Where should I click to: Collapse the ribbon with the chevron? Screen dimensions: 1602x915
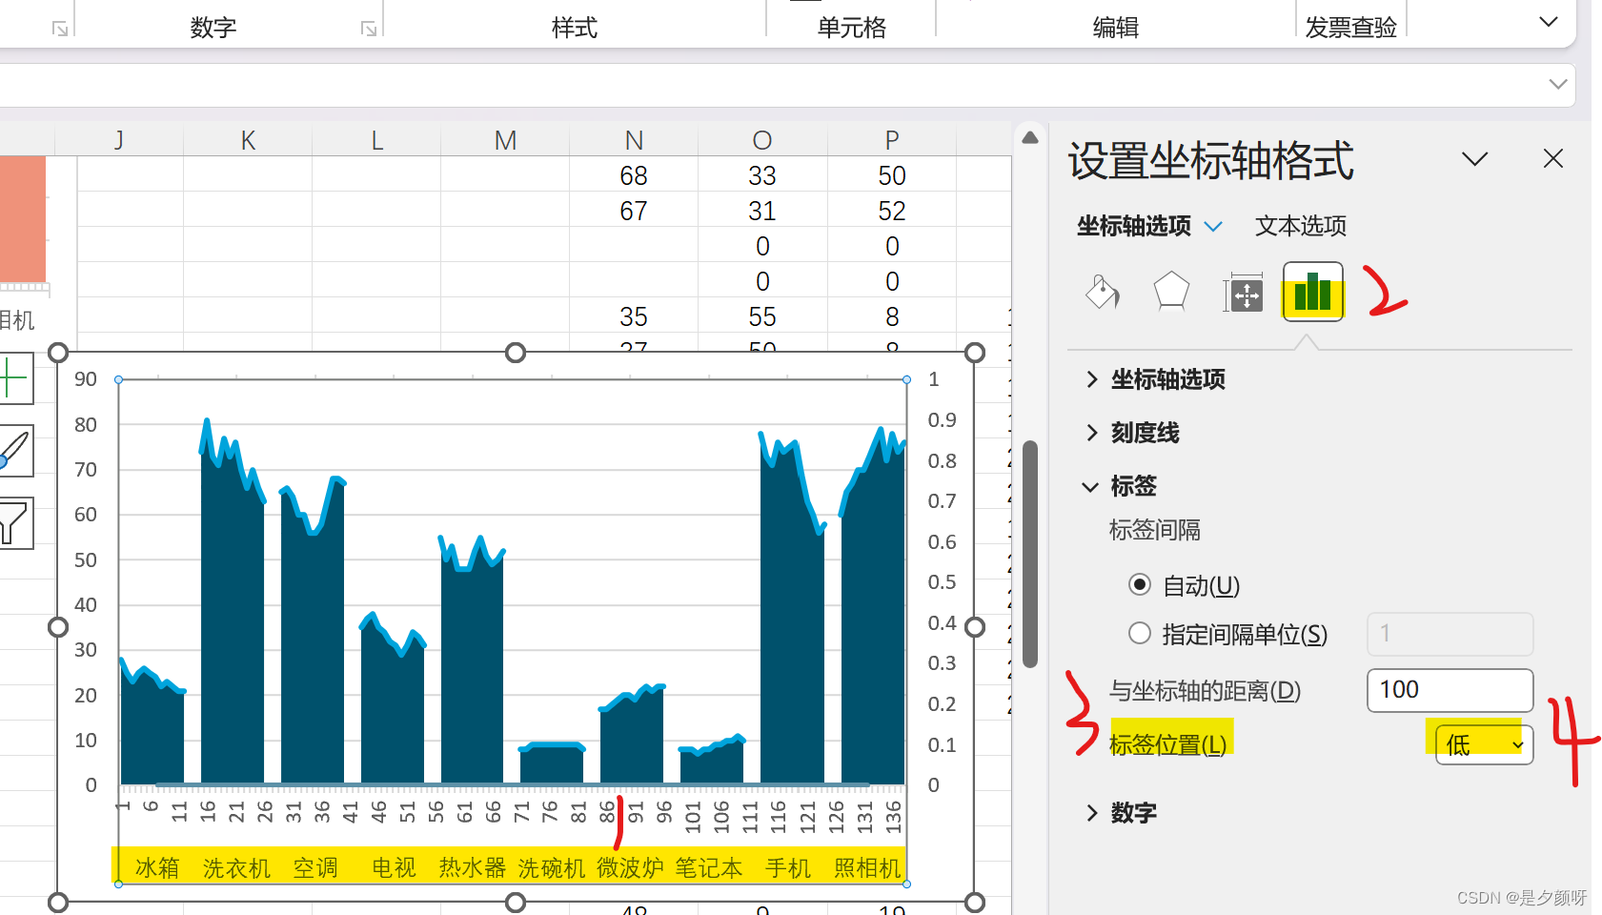(1549, 22)
